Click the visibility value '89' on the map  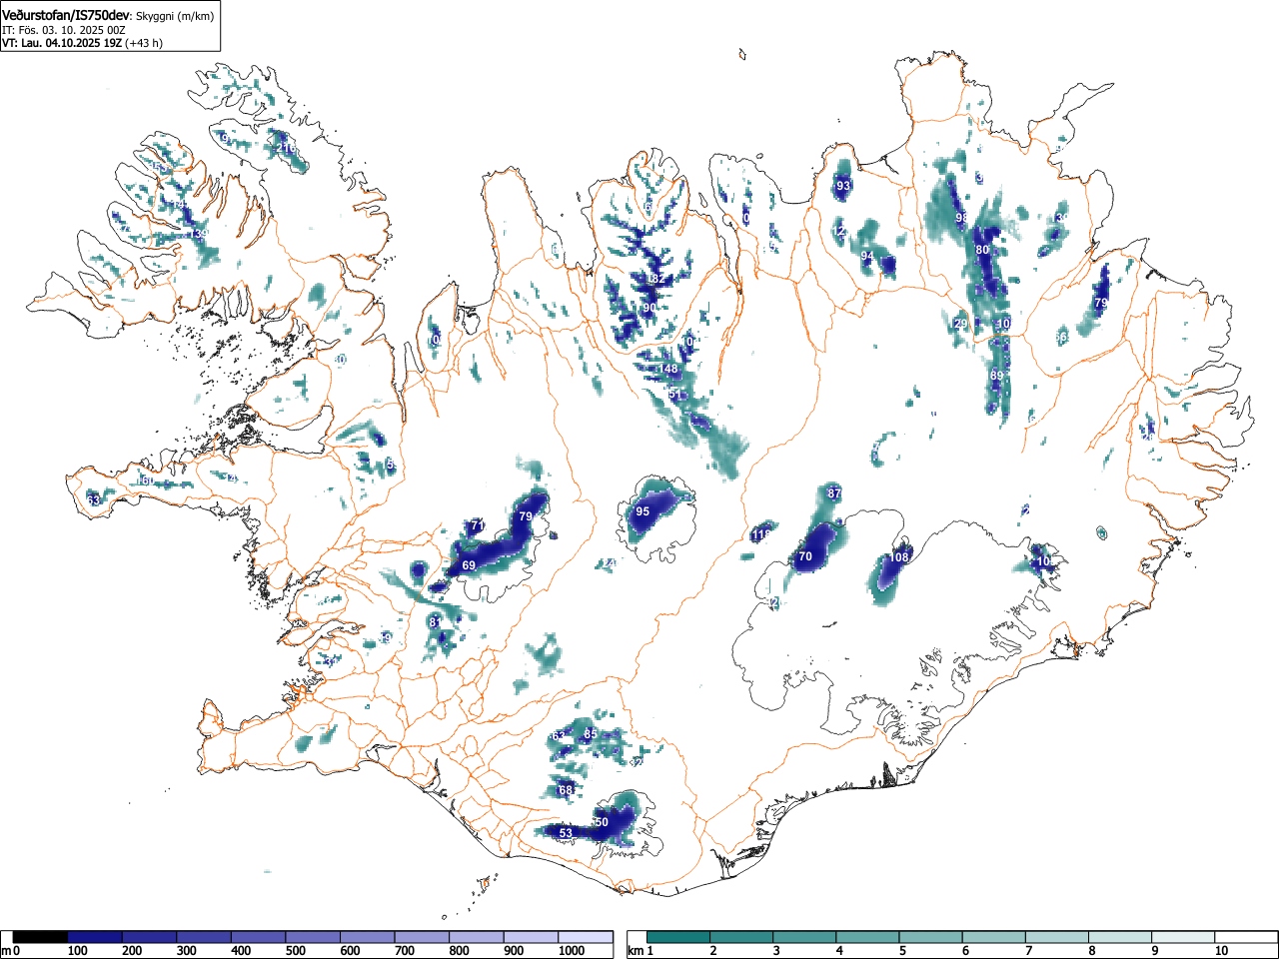(x=996, y=376)
